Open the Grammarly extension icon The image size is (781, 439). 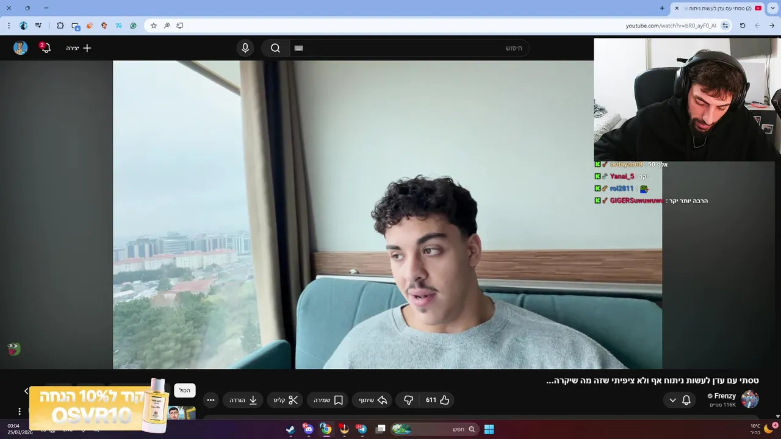click(x=133, y=26)
